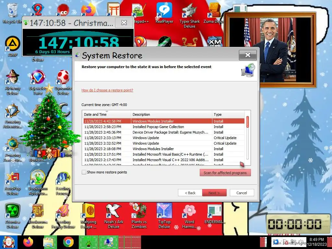
Task: Open the Amazing Adventures desktop icon with gem
Action: [12, 116]
